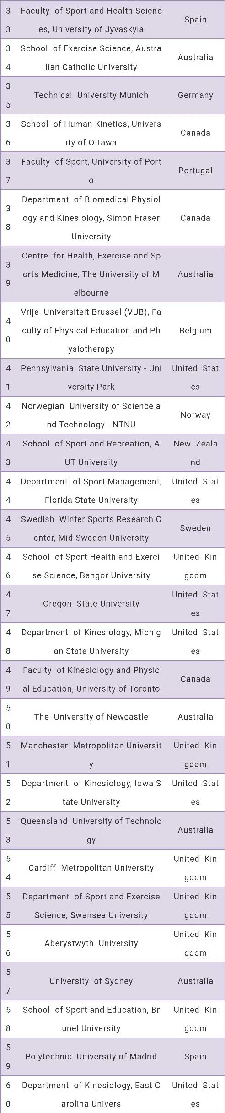Select University of Sydney row
225x1113 pixels.
click(x=112, y=981)
